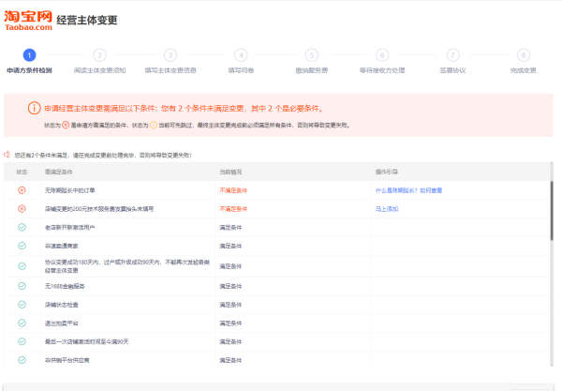Image resolution: width=562 pixels, height=391 pixels.
Task: Click the speaker notice icon above table
Action: point(7,155)
